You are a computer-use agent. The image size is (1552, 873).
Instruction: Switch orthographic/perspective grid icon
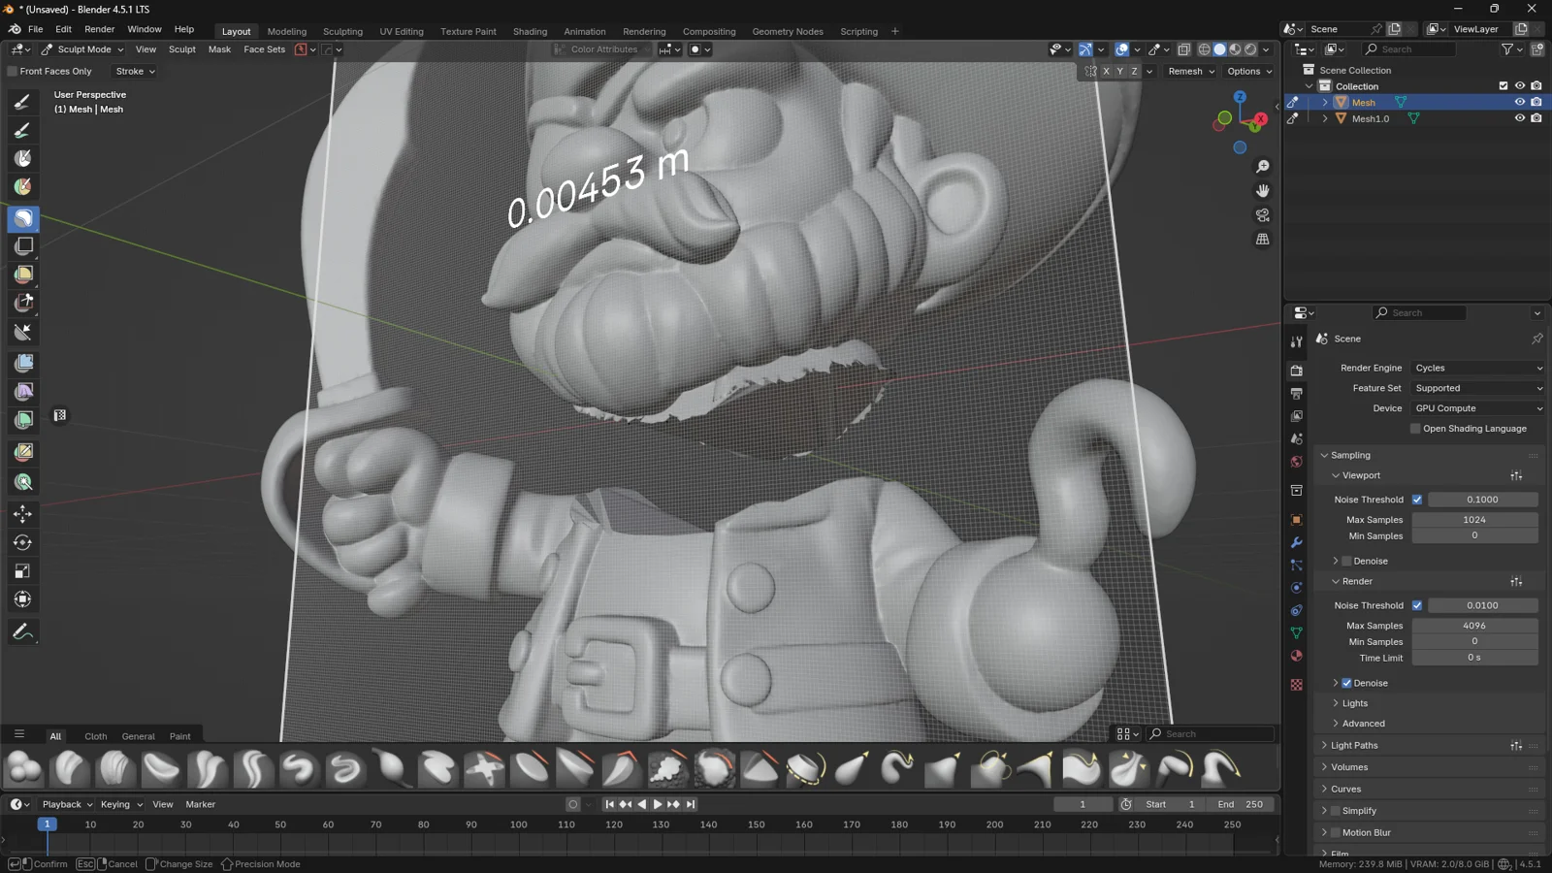pos(1262,239)
